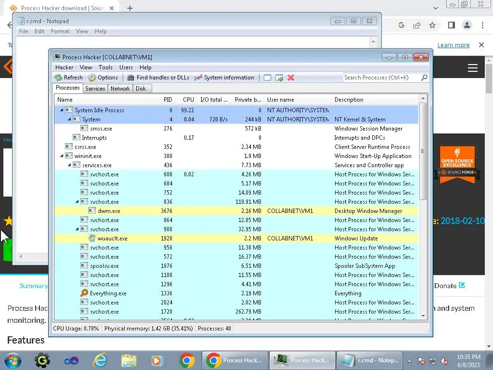Screen dimensions: 493x370
Task: Click Process Hacker app taskbar button
Action: [x=302, y=360]
